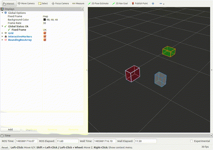213x150 pixels.
Task: Select the Grid display row label
Action: click(11, 33)
